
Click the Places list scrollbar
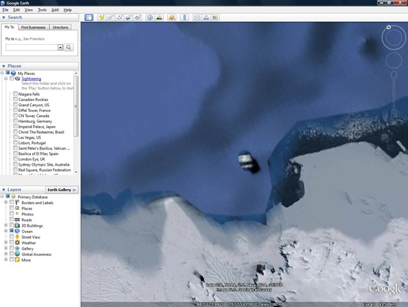pos(76,106)
